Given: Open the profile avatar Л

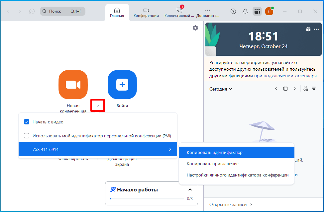Looking at the screenshot, I should click(269, 11).
